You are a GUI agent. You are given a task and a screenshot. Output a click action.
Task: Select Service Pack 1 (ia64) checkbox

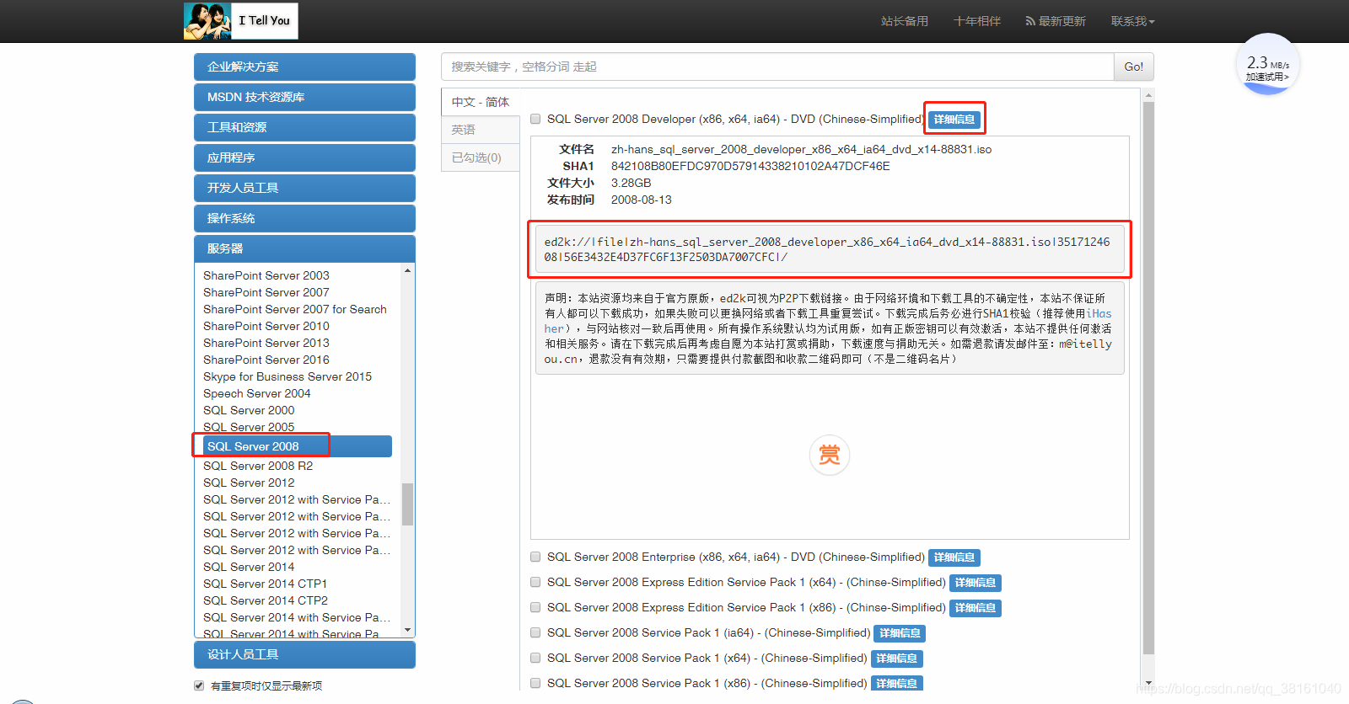[x=535, y=632]
